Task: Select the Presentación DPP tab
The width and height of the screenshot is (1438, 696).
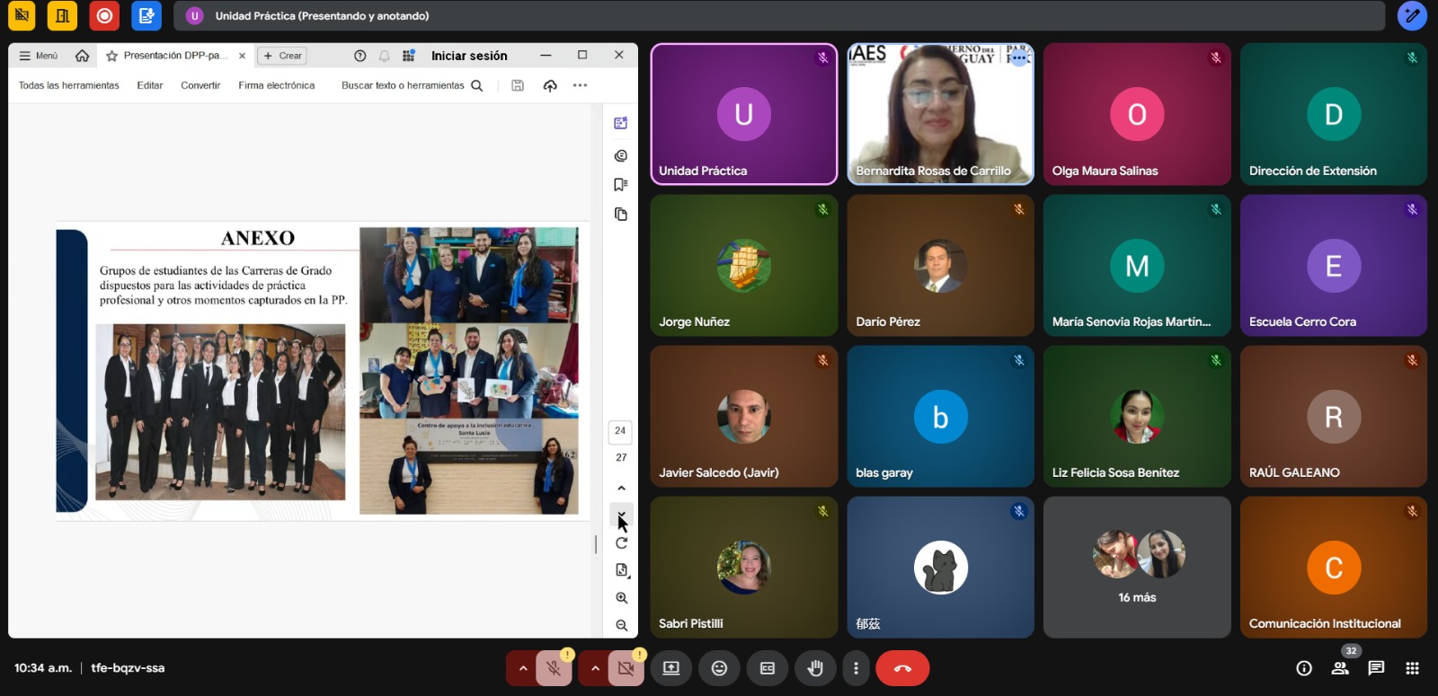Action: click(x=171, y=56)
